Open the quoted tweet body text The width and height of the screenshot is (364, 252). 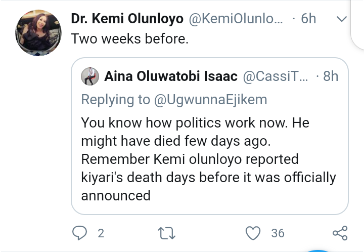[x=207, y=159]
